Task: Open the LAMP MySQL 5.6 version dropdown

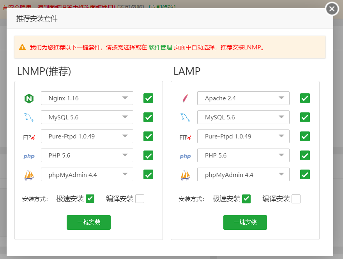Action: (x=243, y=117)
